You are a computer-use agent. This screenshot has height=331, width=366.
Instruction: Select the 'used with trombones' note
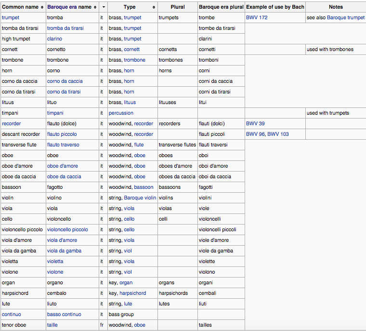pos(330,50)
